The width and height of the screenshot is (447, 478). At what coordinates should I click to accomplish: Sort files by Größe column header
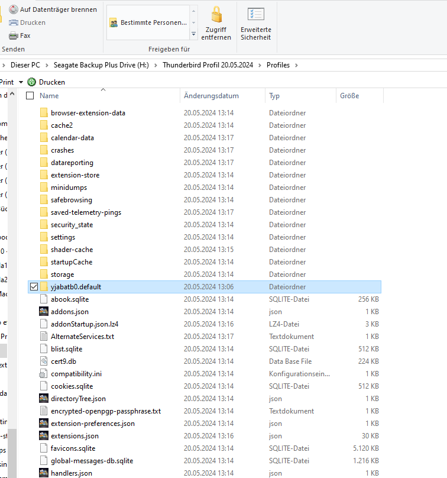coord(349,96)
